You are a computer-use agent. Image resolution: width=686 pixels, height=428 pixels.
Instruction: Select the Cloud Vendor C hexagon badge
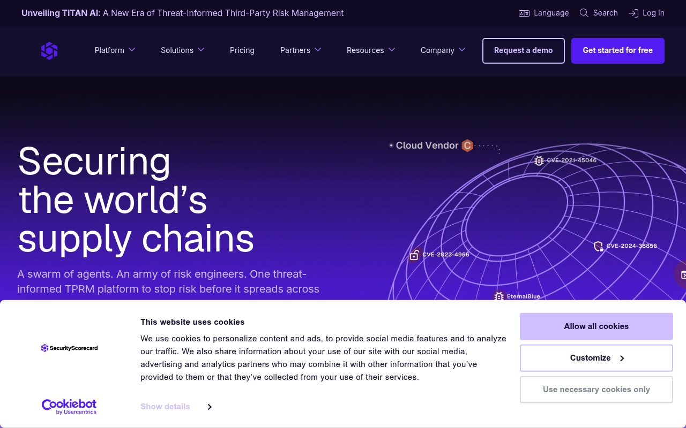pyautogui.click(x=467, y=146)
